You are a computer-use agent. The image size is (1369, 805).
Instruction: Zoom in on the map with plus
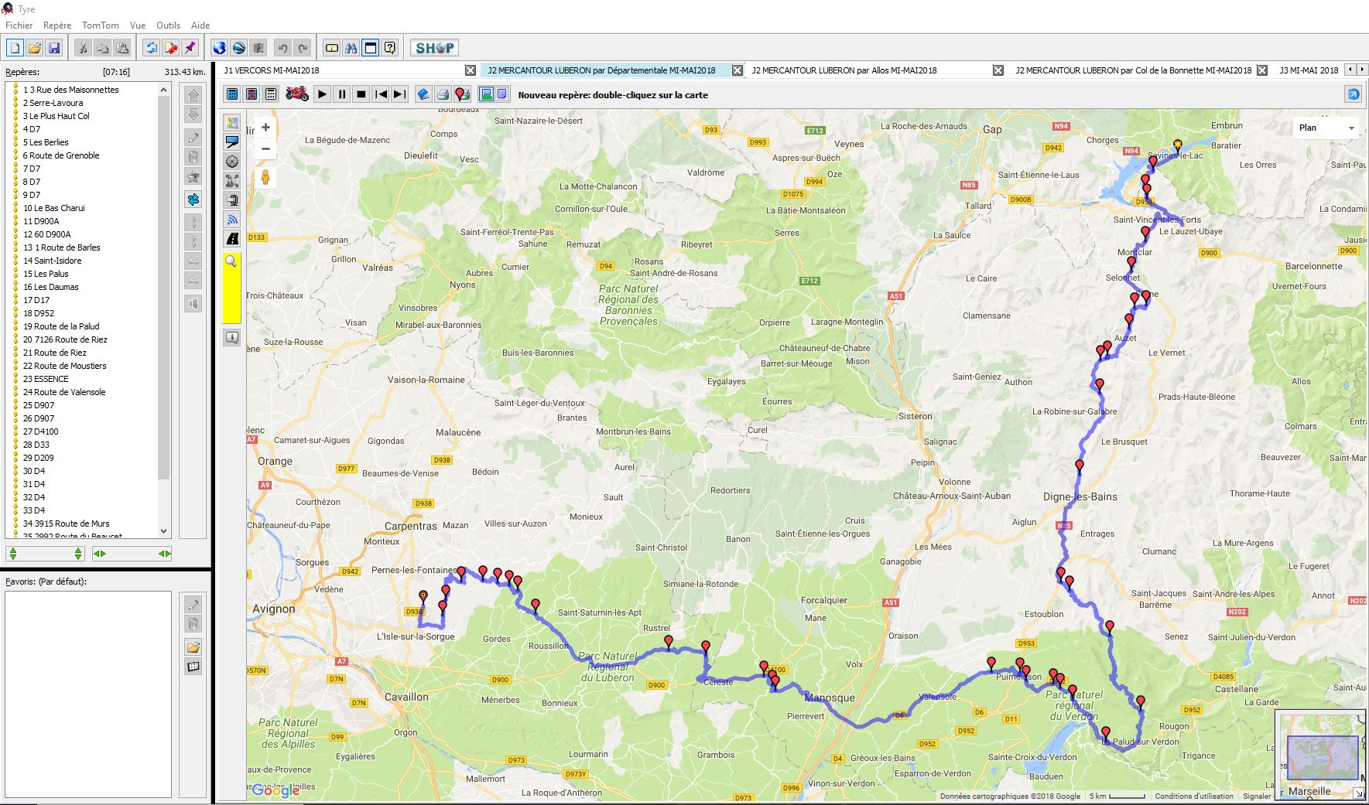(x=265, y=128)
